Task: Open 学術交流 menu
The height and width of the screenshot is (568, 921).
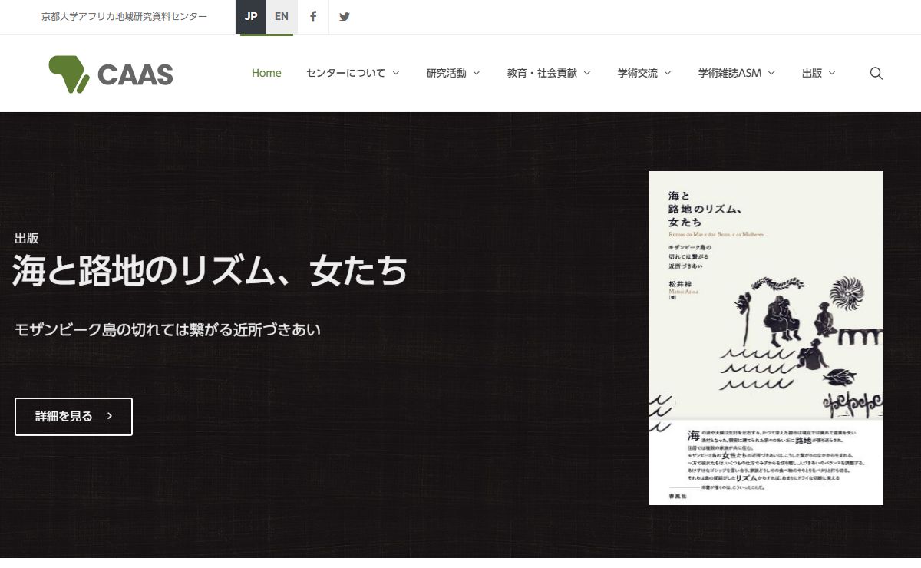Action: [x=638, y=74]
